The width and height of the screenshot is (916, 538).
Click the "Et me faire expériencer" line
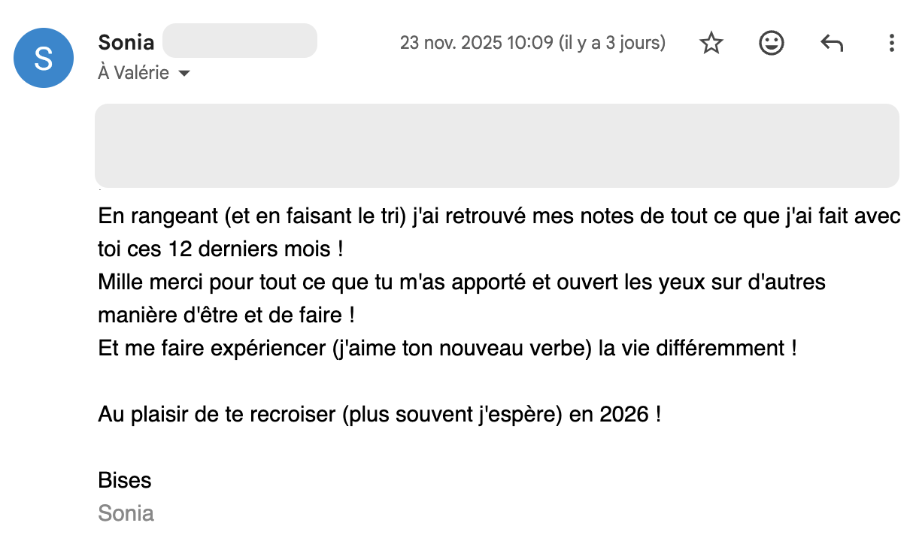click(447, 349)
